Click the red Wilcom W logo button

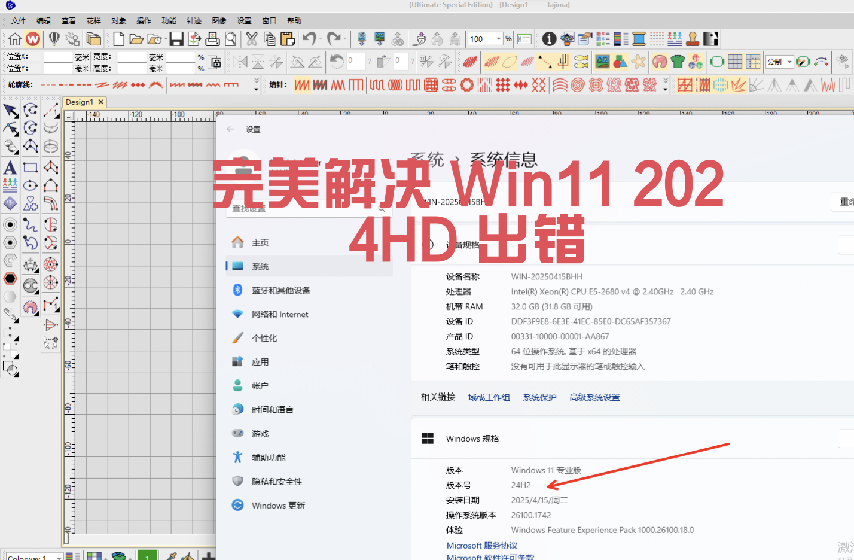tap(33, 39)
